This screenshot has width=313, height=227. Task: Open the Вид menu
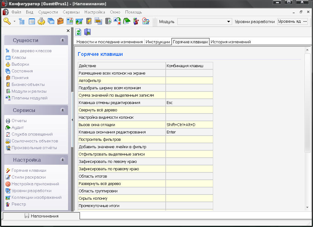pos(29,12)
